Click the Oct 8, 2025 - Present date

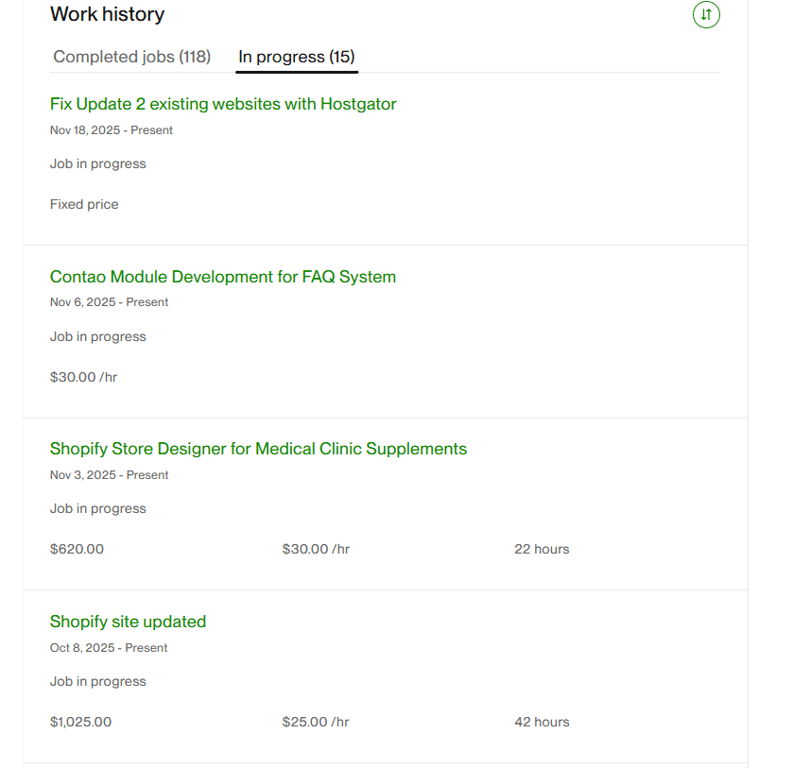point(109,648)
